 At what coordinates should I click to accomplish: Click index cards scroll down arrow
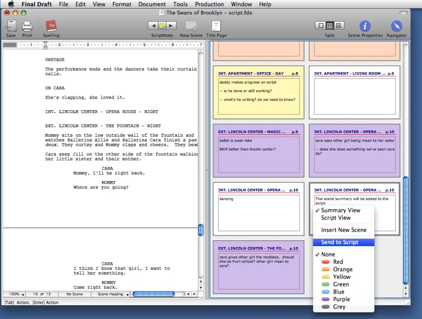[x=405, y=294]
